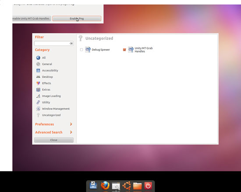Select the Uncategorized category entry
Viewport: 241px width, 192px height.
(x=48, y=115)
